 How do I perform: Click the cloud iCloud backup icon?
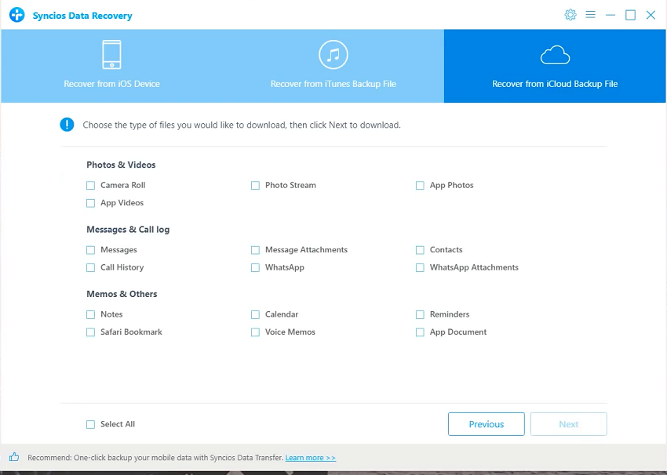(555, 55)
